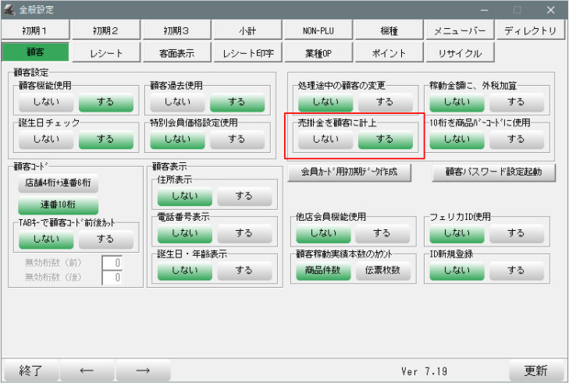Enable 住所表示 by clicking する
This screenshot has width=569, height=383.
244,196
